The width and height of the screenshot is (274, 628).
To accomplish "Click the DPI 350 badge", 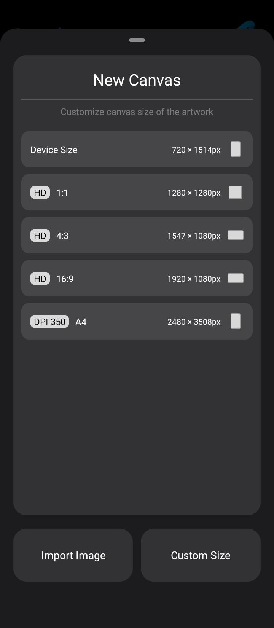I will (49, 322).
